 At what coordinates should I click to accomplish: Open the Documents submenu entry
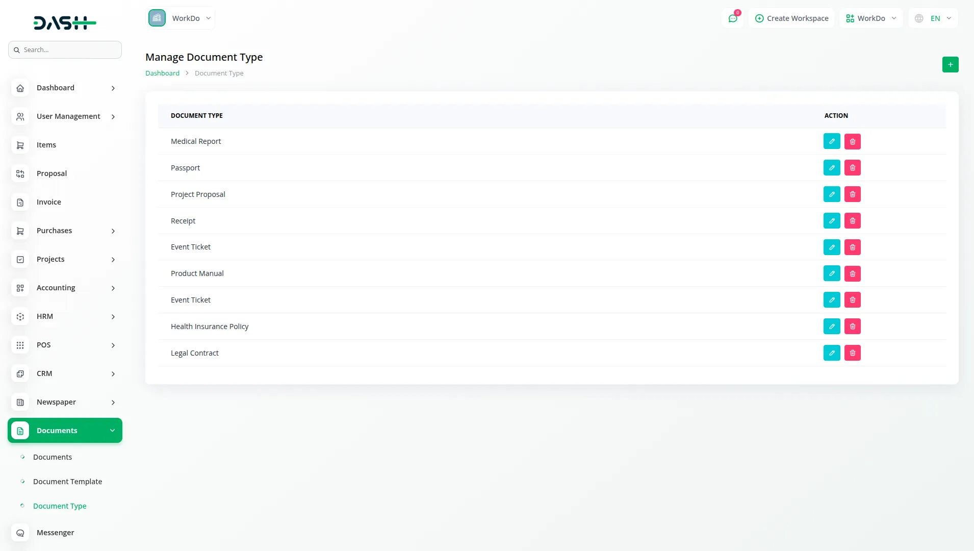53,457
